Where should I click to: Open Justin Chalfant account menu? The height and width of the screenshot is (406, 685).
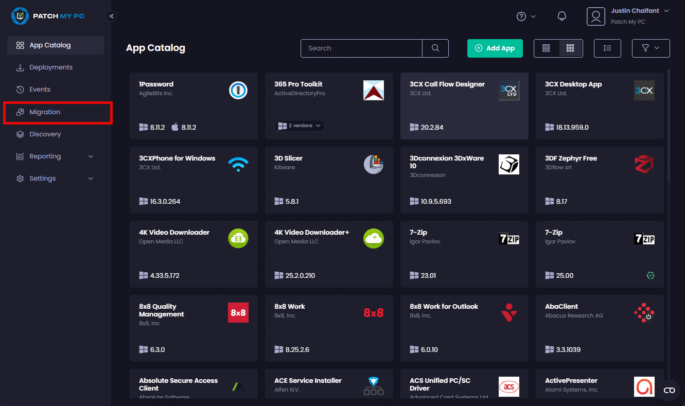(x=628, y=16)
